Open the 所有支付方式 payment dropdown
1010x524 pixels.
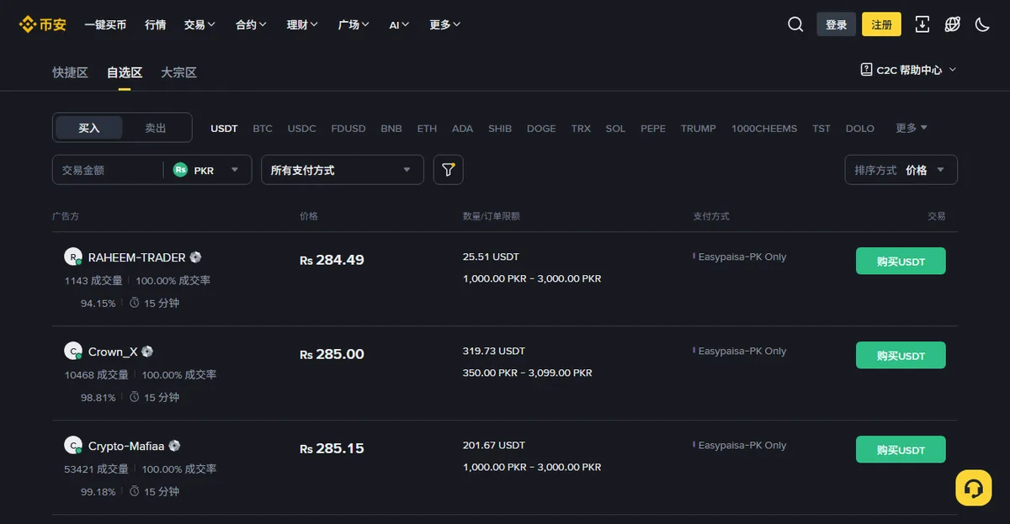(x=343, y=170)
